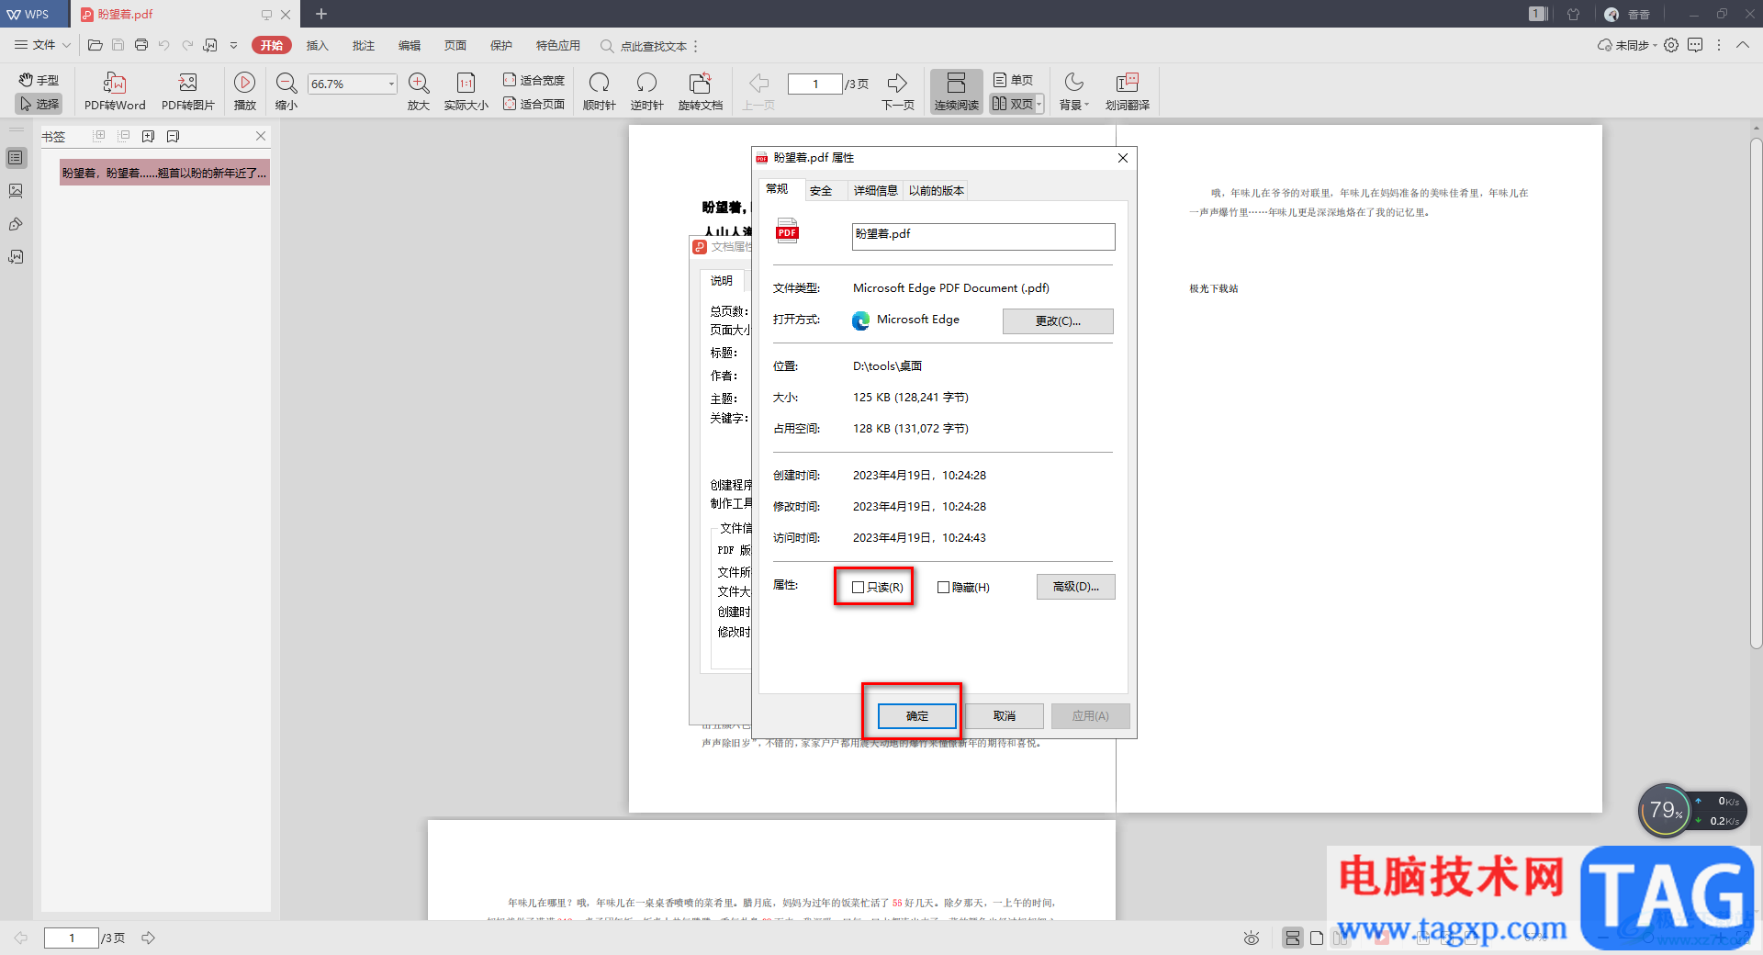Open the thumbnail image panel in sidebar
1763x955 pixels.
tap(16, 191)
